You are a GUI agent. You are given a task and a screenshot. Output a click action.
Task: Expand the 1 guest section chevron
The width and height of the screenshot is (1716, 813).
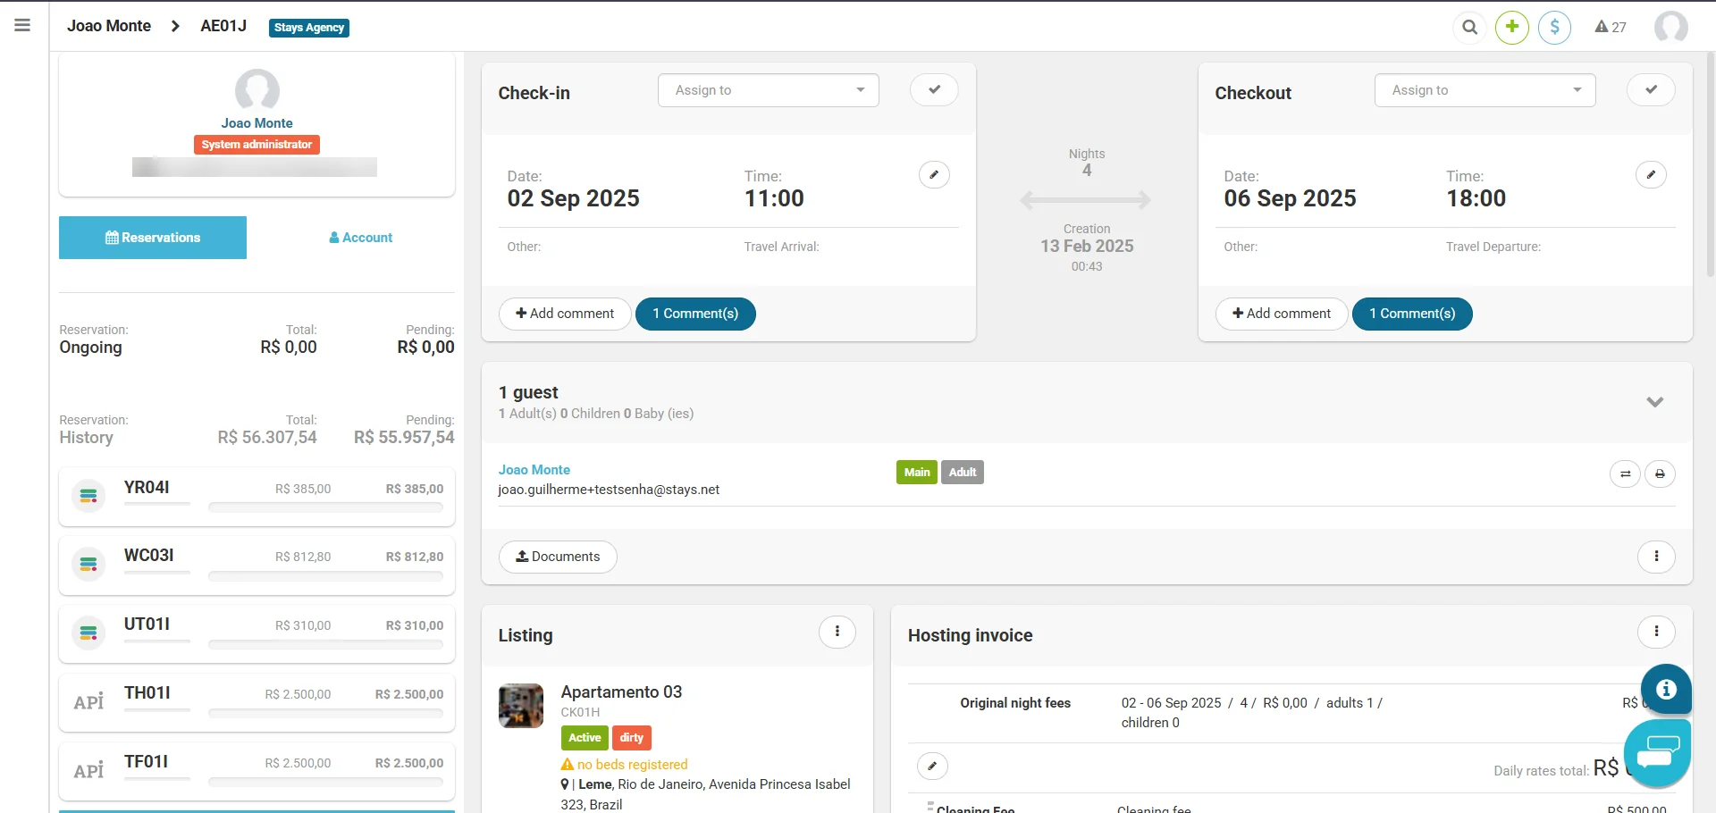click(x=1655, y=402)
